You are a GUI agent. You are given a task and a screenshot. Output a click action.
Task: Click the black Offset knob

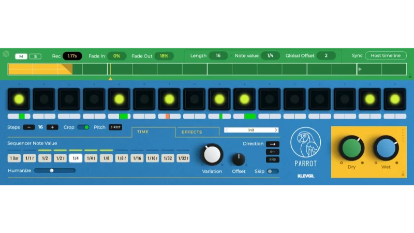pos(239,159)
